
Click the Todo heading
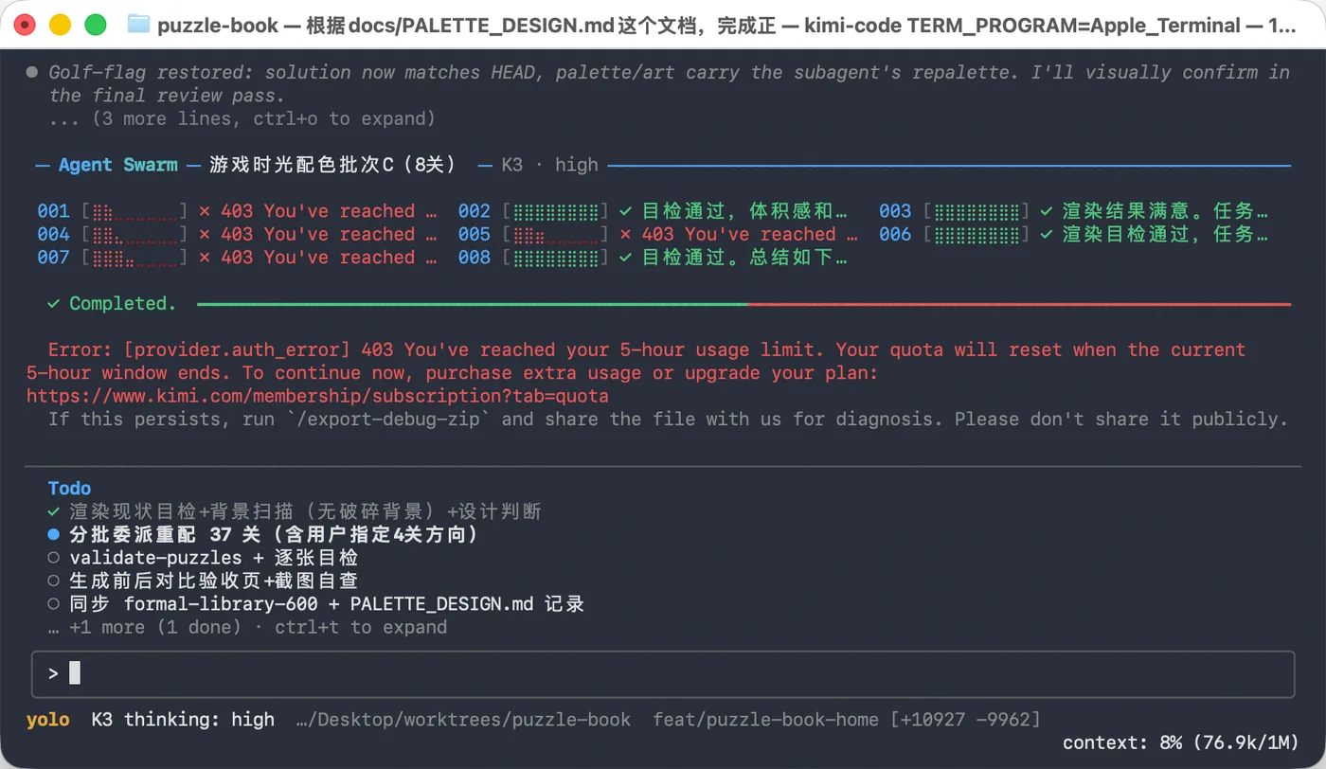(x=70, y=489)
